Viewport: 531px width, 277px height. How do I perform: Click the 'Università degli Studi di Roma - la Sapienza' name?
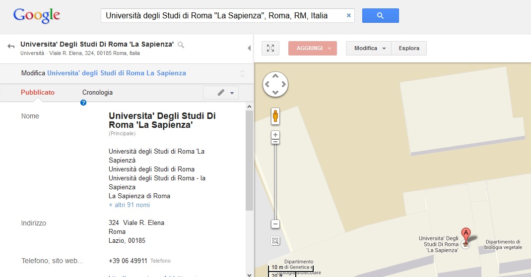coord(157,183)
